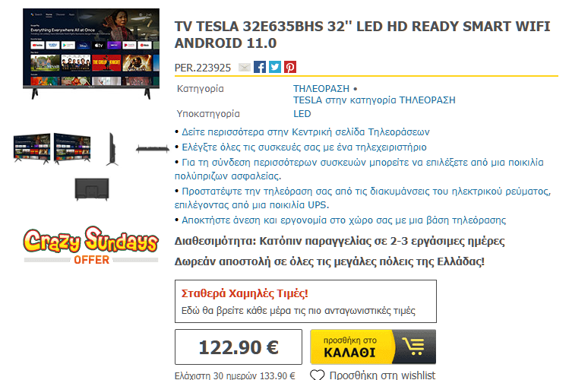Select the side-profile TV thumbnail

click(x=112, y=149)
